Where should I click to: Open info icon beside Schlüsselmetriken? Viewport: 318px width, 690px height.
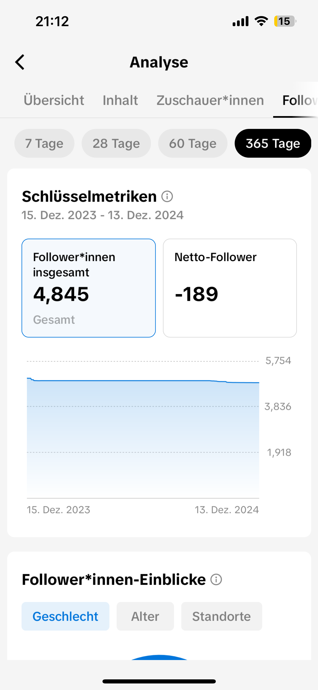tap(167, 196)
